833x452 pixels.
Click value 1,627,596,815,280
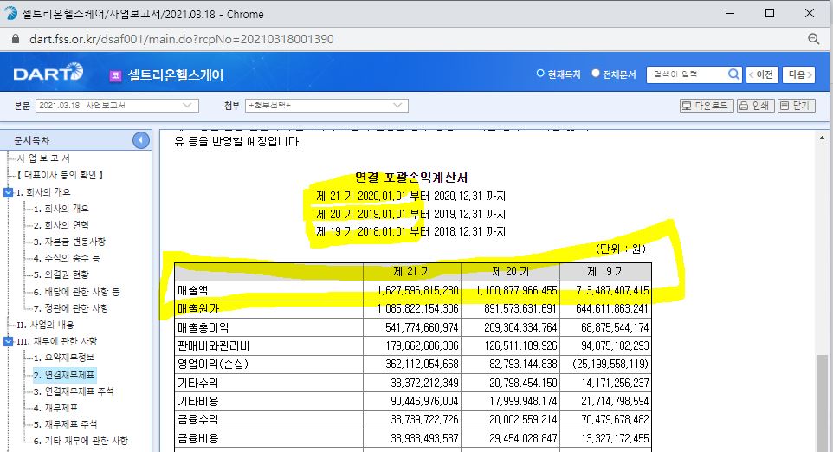(417, 291)
